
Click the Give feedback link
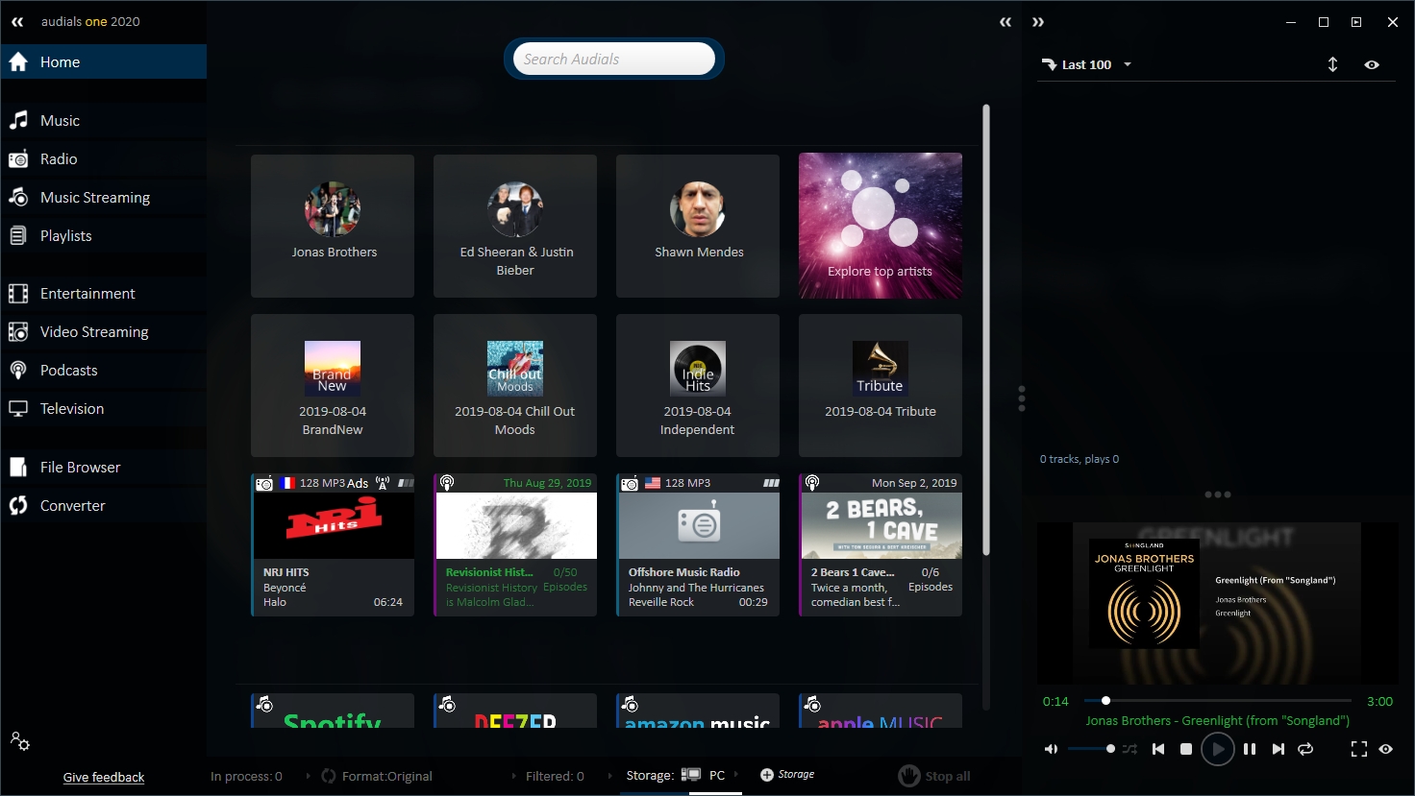104,777
